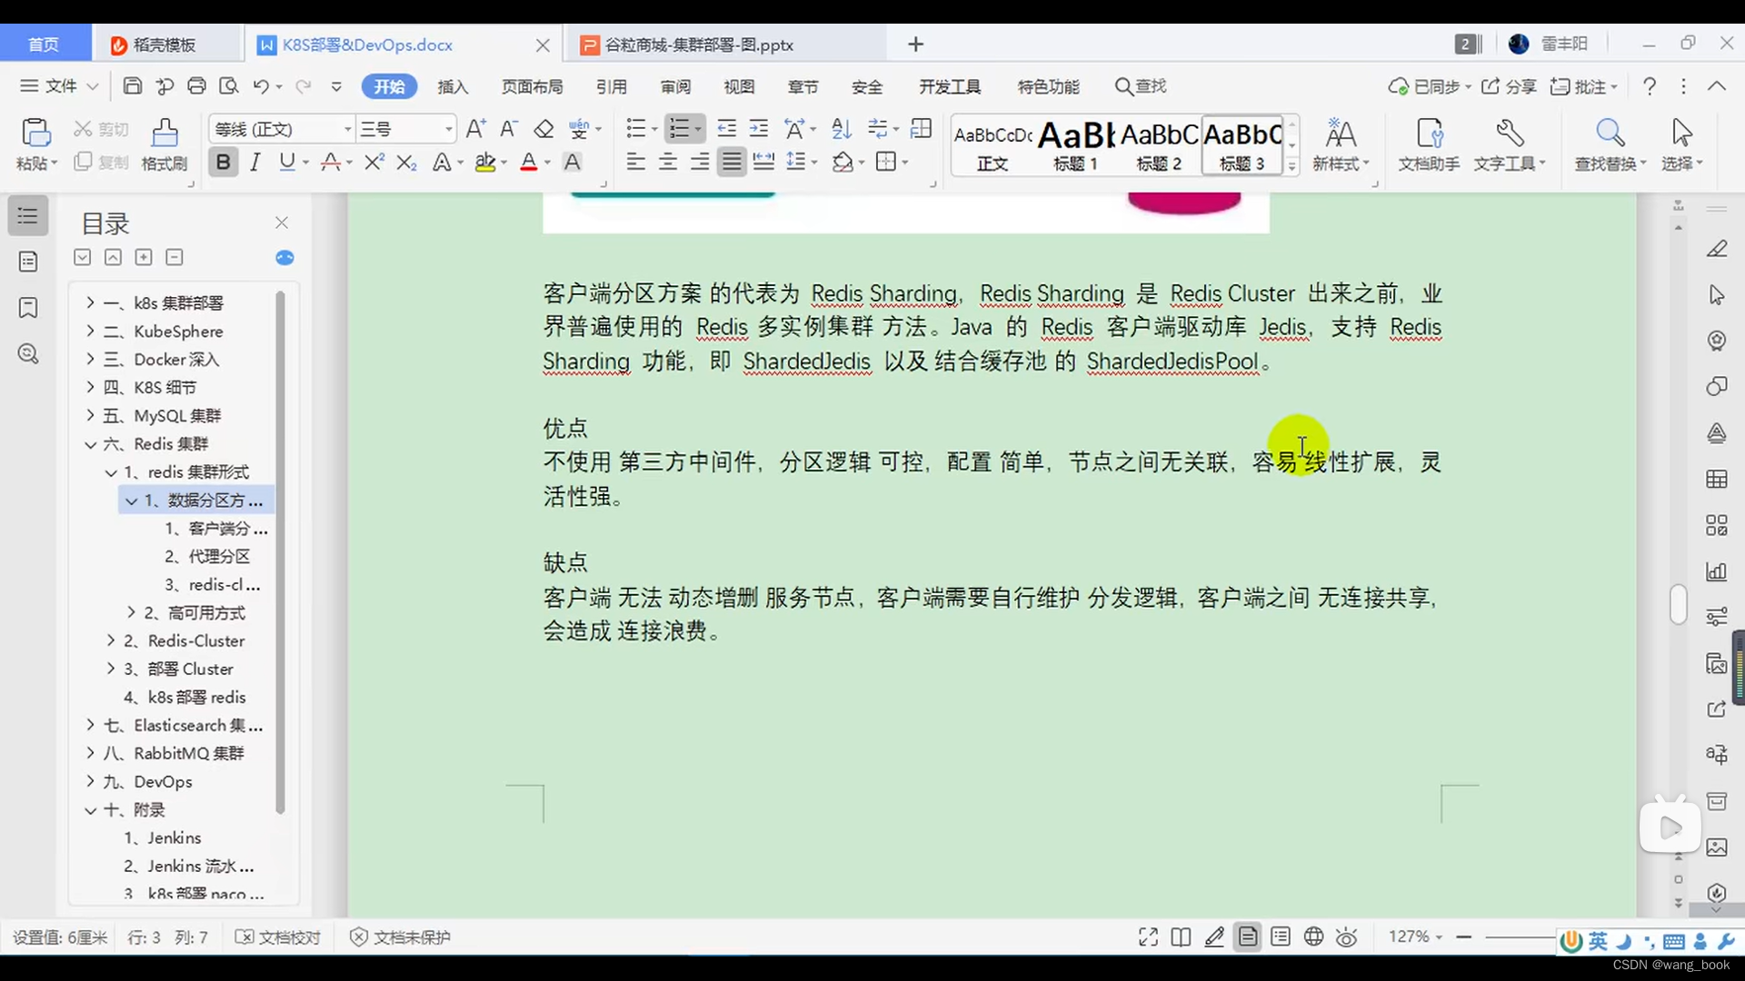1745x981 pixels.
Task: Open the font size dropdown
Action: (x=448, y=129)
